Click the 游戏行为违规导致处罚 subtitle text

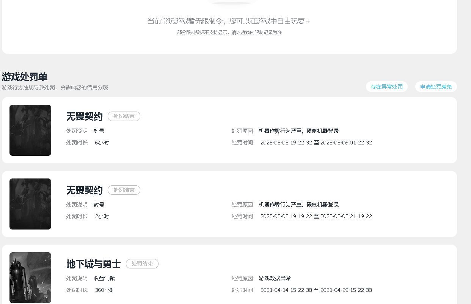[x=55, y=87]
